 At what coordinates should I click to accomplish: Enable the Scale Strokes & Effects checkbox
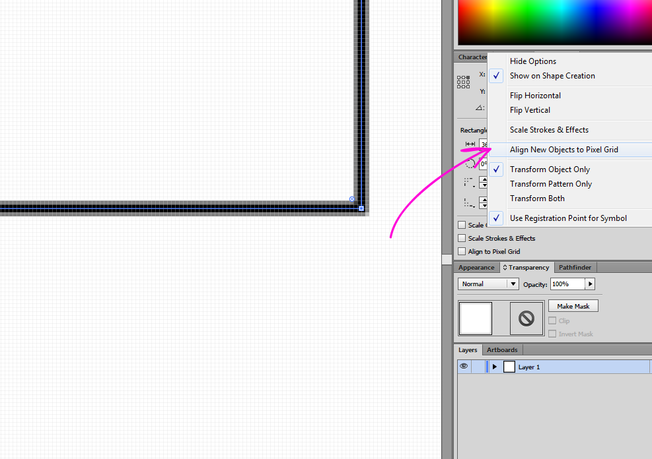[461, 238]
